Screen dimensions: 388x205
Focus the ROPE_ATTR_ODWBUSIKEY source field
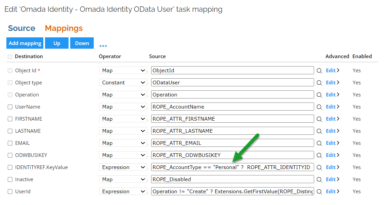click(x=232, y=155)
